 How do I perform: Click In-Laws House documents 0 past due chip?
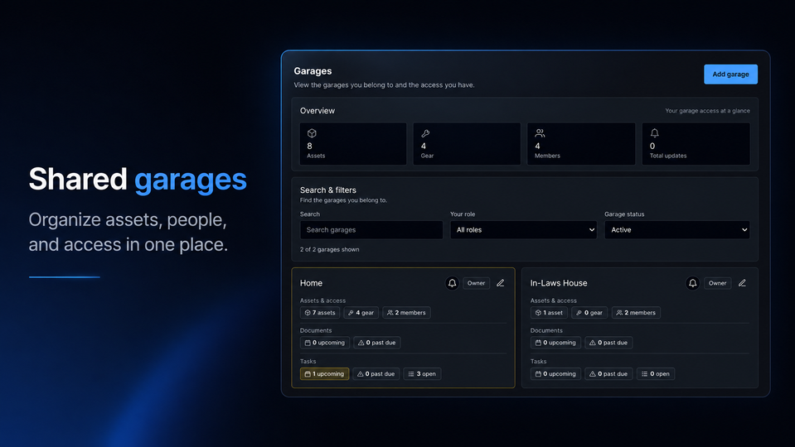point(608,343)
